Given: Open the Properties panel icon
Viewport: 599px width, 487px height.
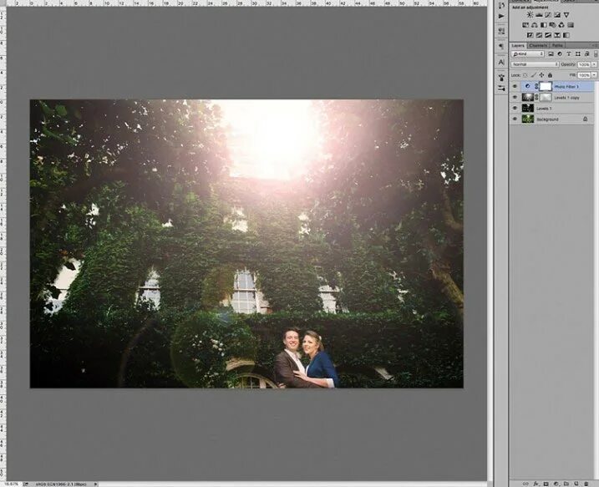Looking at the screenshot, I should (501, 31).
